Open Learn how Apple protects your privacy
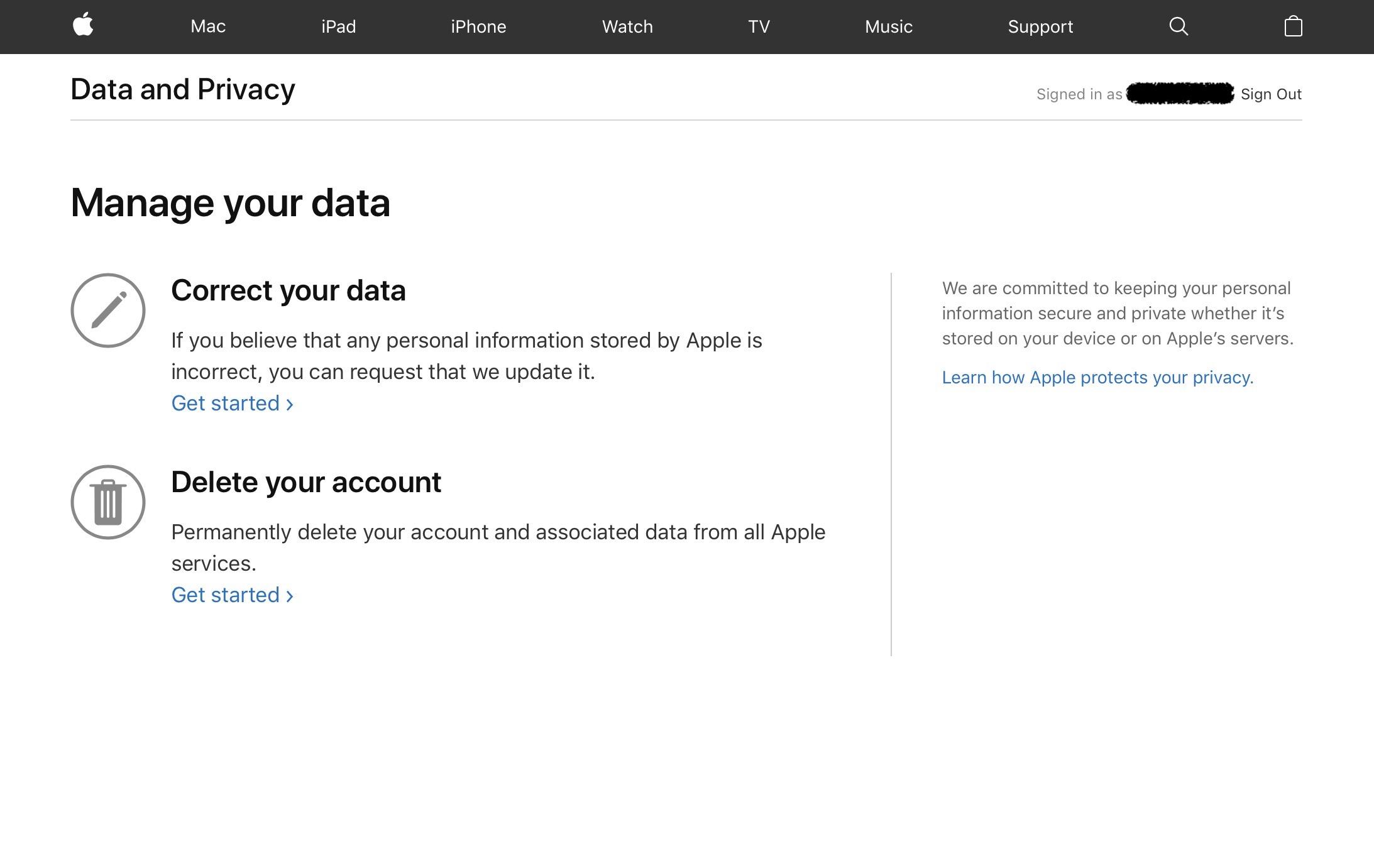This screenshot has width=1374, height=841. click(1097, 378)
